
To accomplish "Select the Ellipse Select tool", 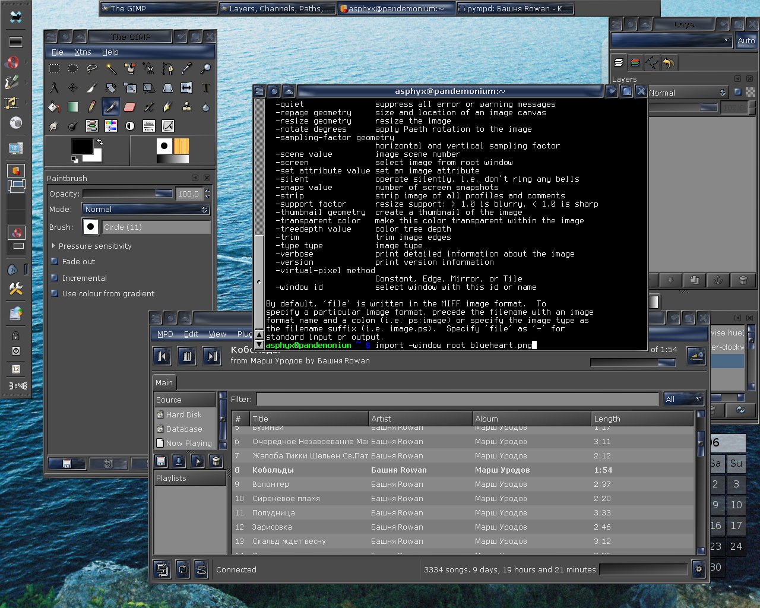I will [x=73, y=68].
